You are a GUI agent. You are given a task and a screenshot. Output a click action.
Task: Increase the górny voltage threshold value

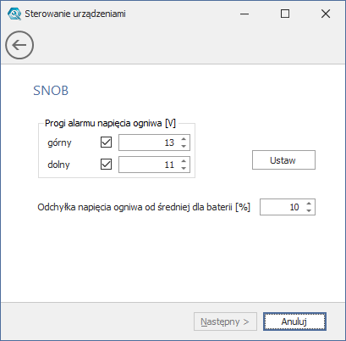tap(184, 139)
